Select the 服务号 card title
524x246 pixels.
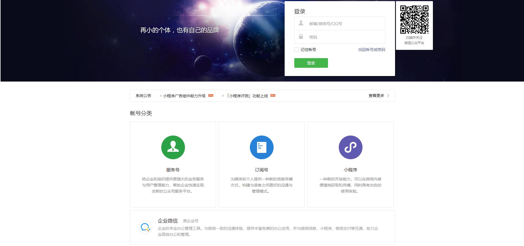pyautogui.click(x=173, y=170)
